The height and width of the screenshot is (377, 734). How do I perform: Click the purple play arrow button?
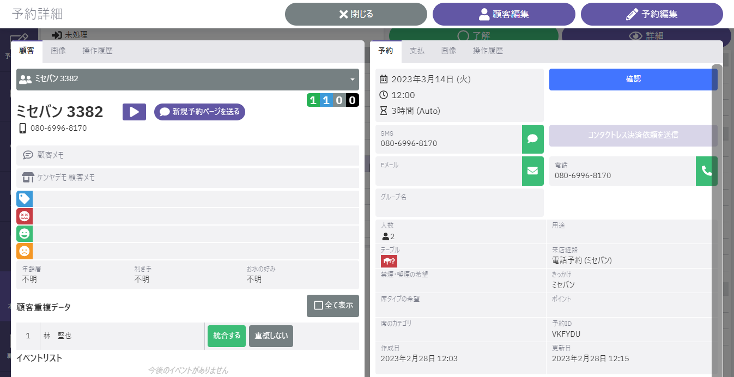pyautogui.click(x=134, y=112)
